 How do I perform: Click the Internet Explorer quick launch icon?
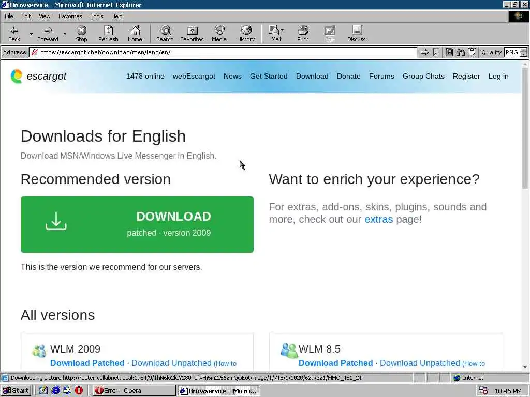coord(55,391)
